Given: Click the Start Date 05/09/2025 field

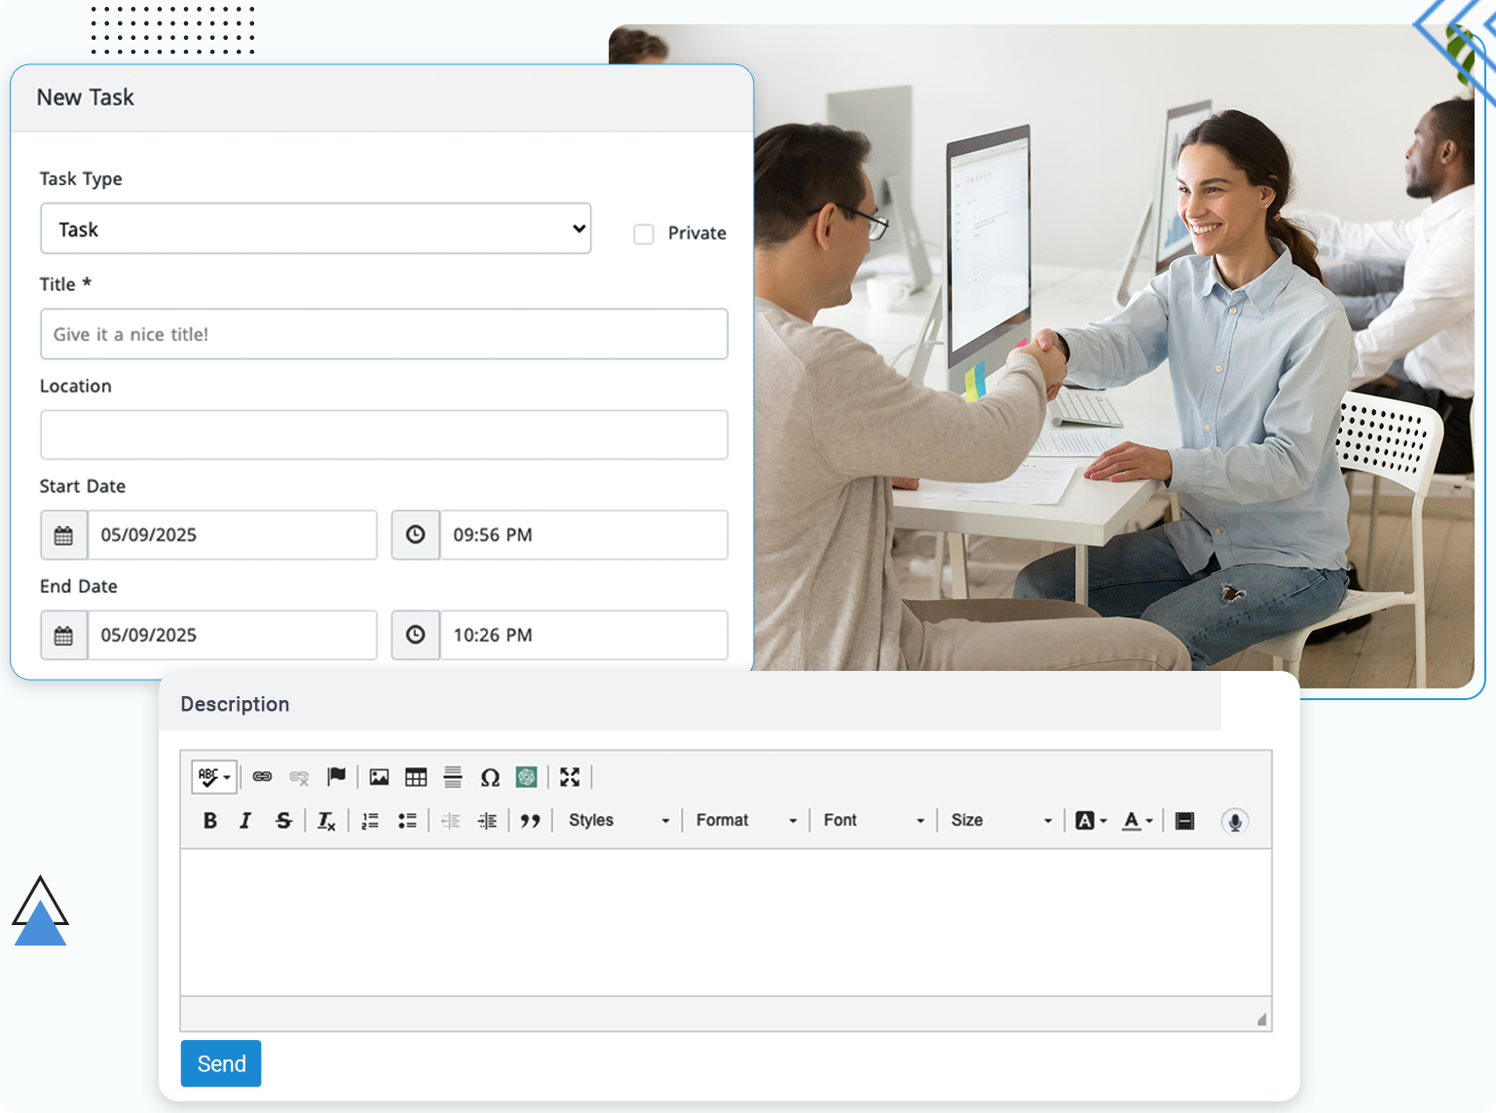Looking at the screenshot, I should (x=233, y=535).
